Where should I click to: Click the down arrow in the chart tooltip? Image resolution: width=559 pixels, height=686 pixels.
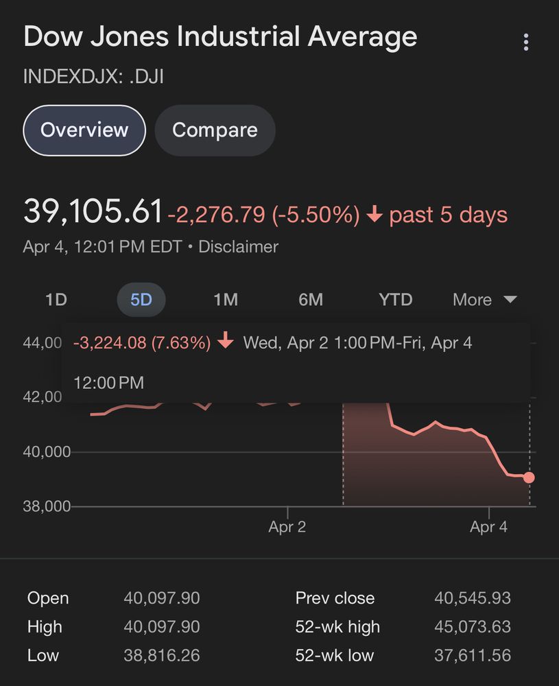click(226, 342)
